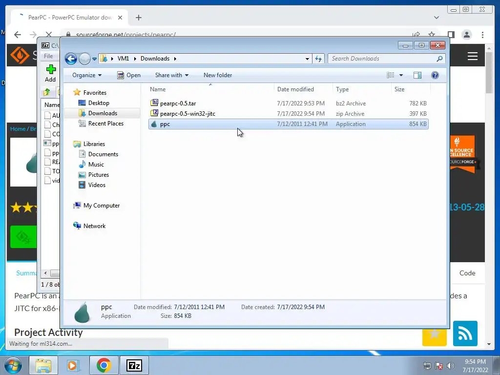The width and height of the screenshot is (500, 375).
Task: Bookmark this page star icon in Chrome
Action: pos(432,35)
